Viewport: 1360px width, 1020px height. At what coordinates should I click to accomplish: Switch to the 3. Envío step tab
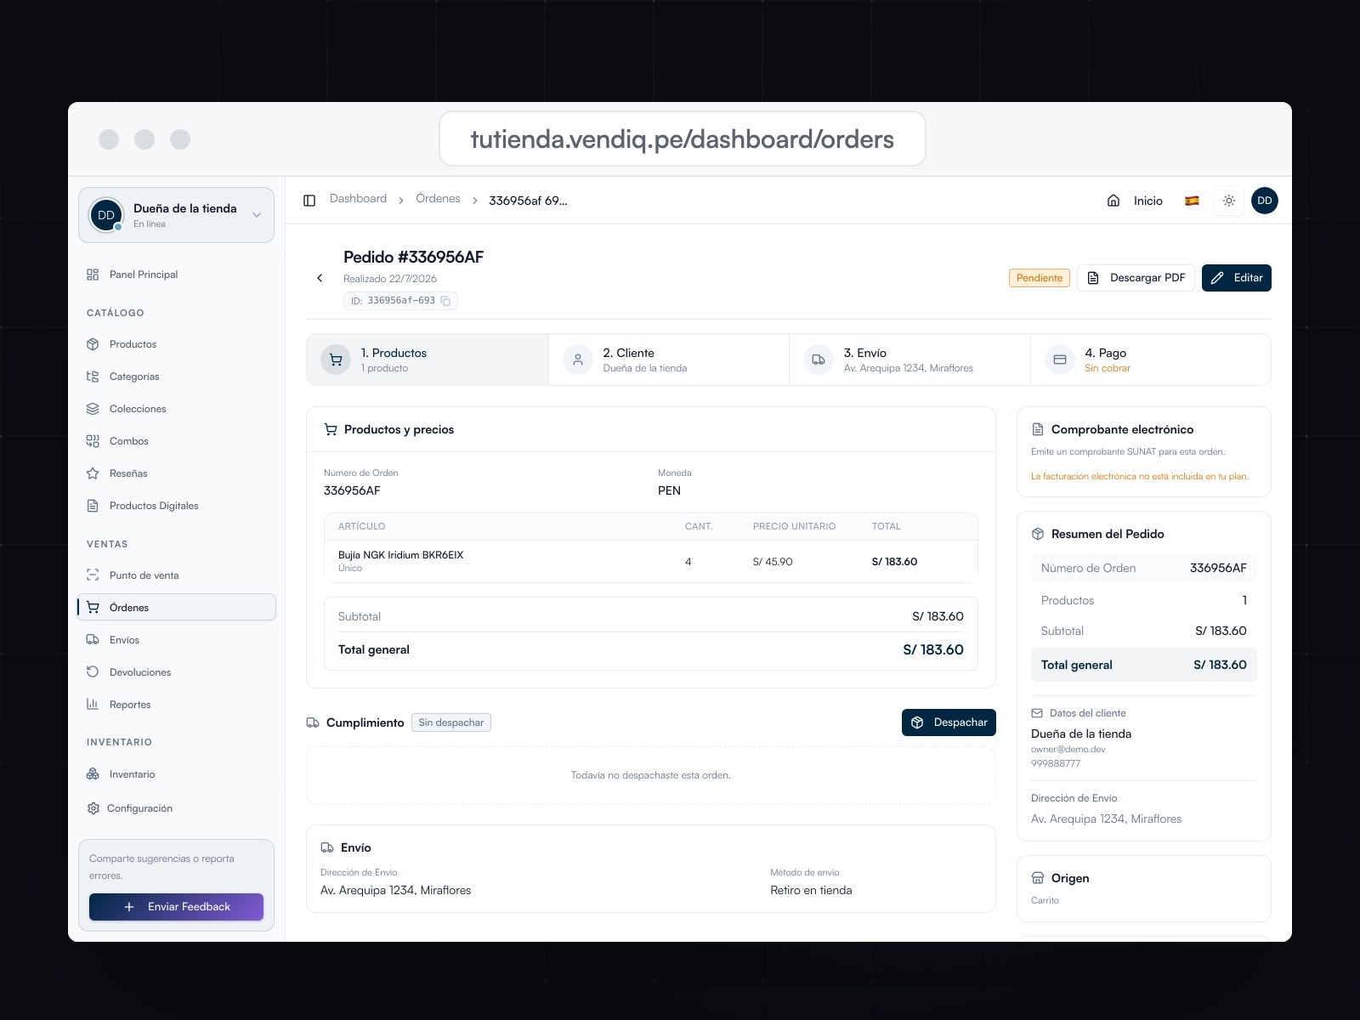click(909, 360)
